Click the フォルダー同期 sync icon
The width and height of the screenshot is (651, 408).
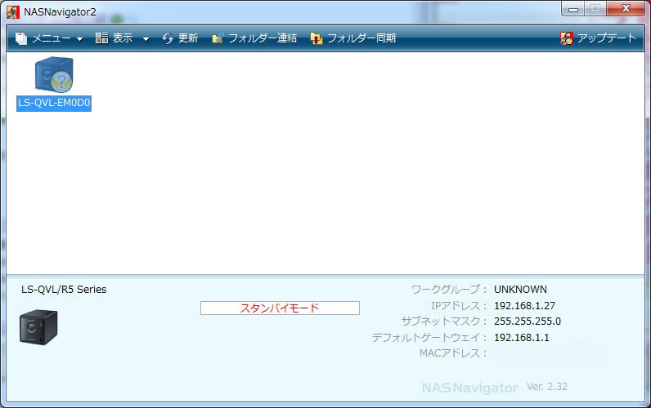pos(317,38)
